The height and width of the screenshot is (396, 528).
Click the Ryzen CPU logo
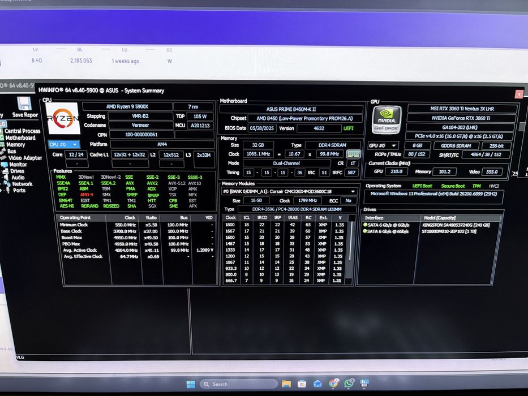pos(63,118)
